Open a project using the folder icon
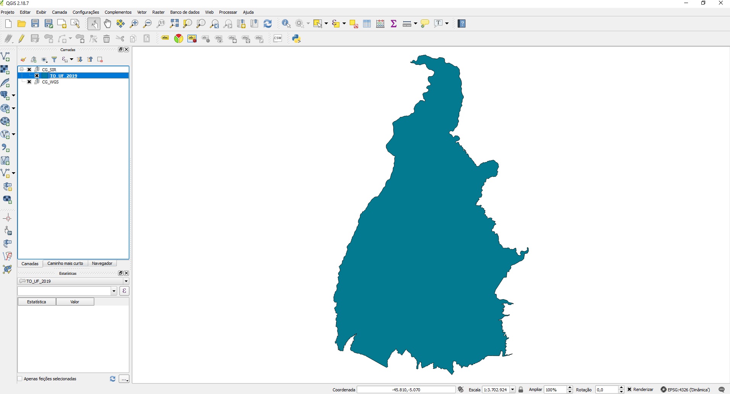730x394 pixels. (x=22, y=24)
